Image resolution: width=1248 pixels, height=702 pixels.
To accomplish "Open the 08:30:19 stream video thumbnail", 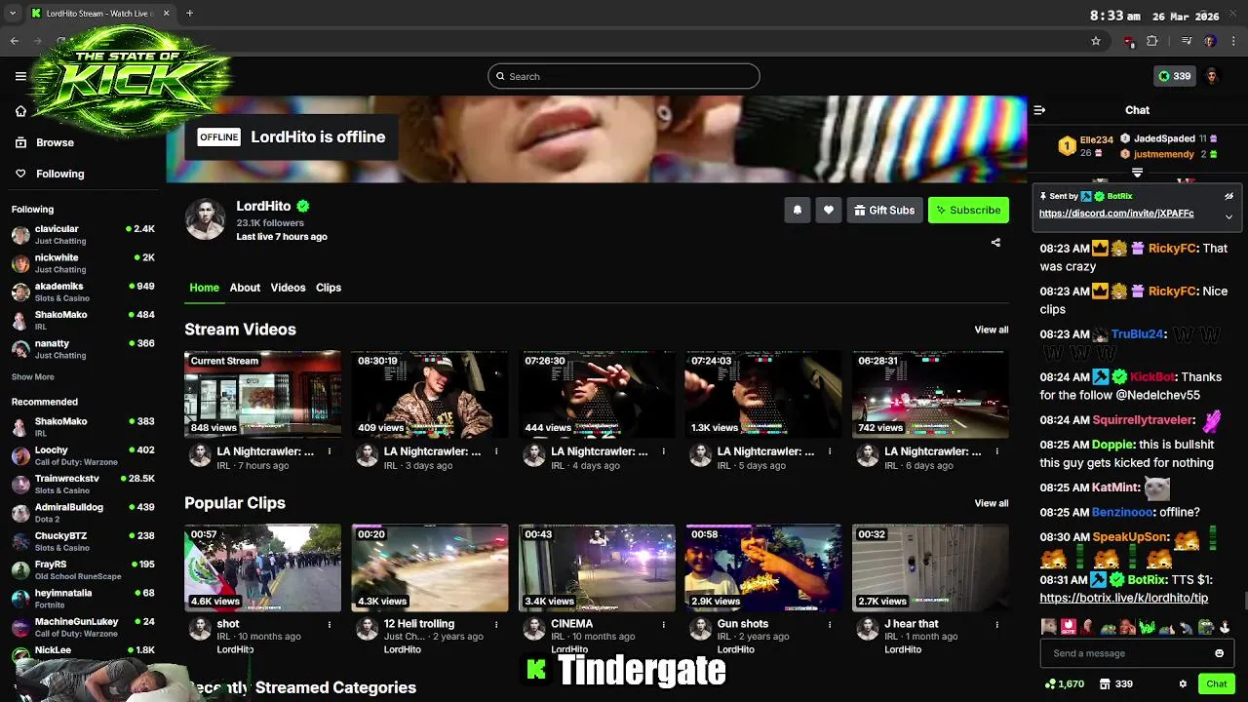I will click(430, 394).
